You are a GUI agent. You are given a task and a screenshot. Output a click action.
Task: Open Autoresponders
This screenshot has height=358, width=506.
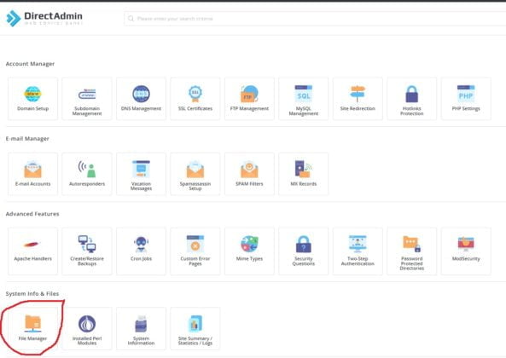(x=87, y=174)
